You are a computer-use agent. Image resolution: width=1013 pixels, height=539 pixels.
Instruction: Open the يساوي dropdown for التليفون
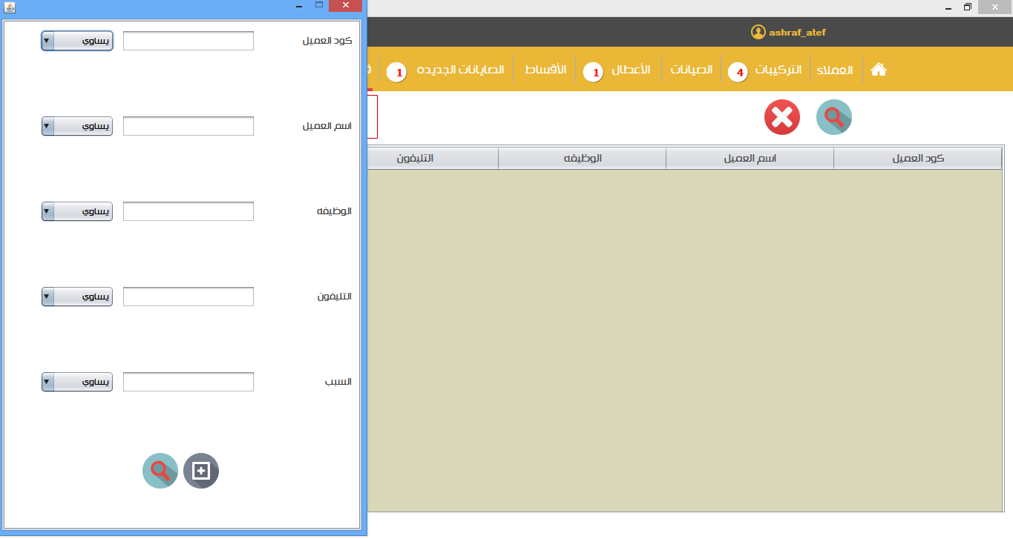coord(77,297)
